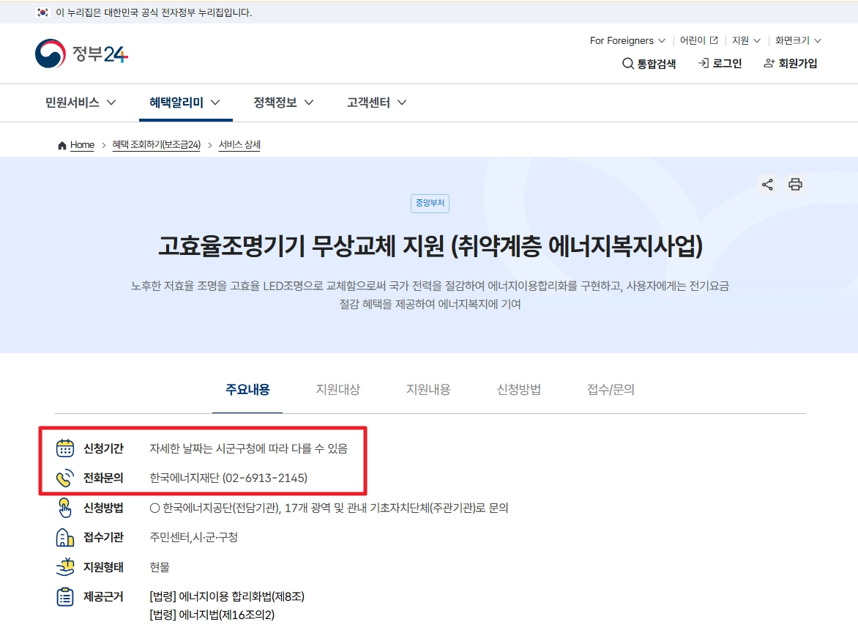Click the 로그인 link
858x644 pixels.
point(720,64)
